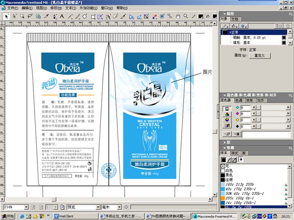294x220 pixels.
Task: Select the Rectangle tool
Action: pyautogui.click(x=93, y=17)
